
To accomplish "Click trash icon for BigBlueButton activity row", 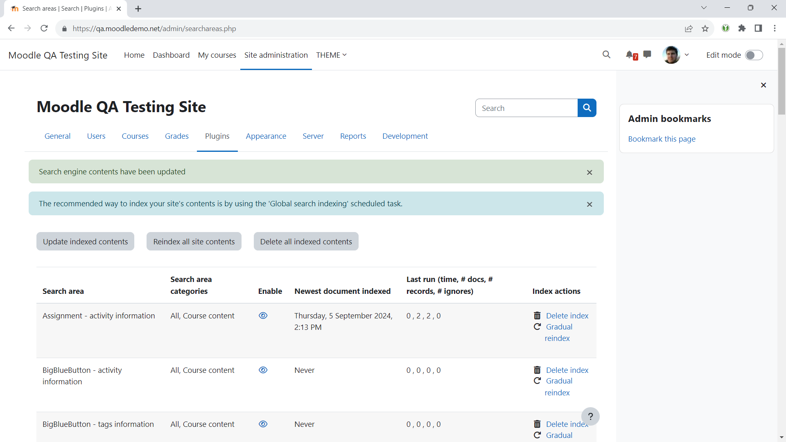I will (537, 370).
